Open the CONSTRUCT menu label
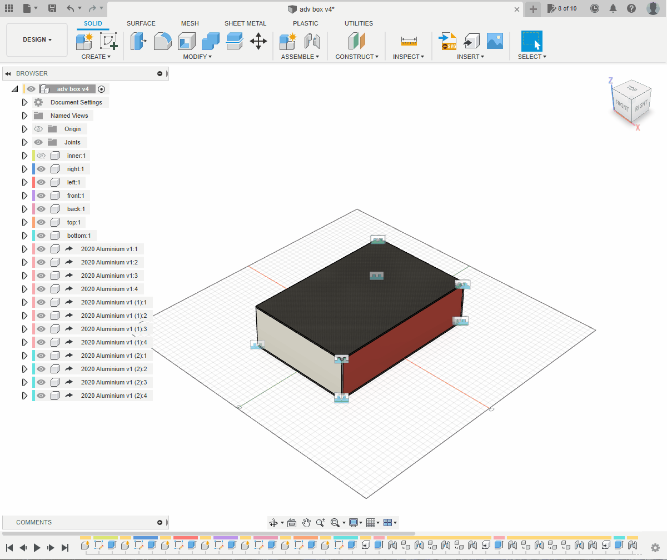The width and height of the screenshot is (667, 560). tap(356, 57)
